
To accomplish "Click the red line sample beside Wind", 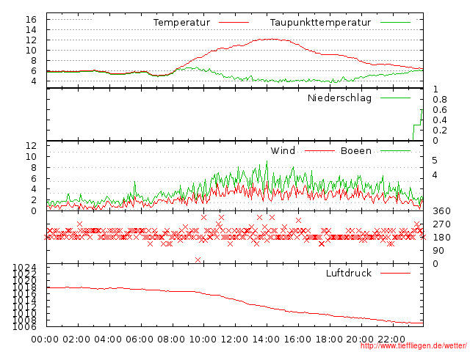I will (x=319, y=151).
